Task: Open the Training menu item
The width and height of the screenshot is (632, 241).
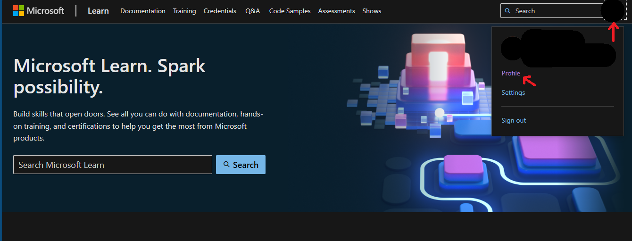Action: pyautogui.click(x=184, y=11)
